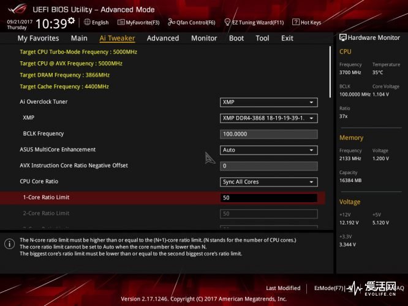Click the 100.0000 MHz BCLK monitor value

355,94
